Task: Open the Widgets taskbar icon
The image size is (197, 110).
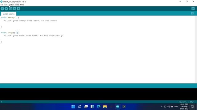Action: [x=92, y=107]
